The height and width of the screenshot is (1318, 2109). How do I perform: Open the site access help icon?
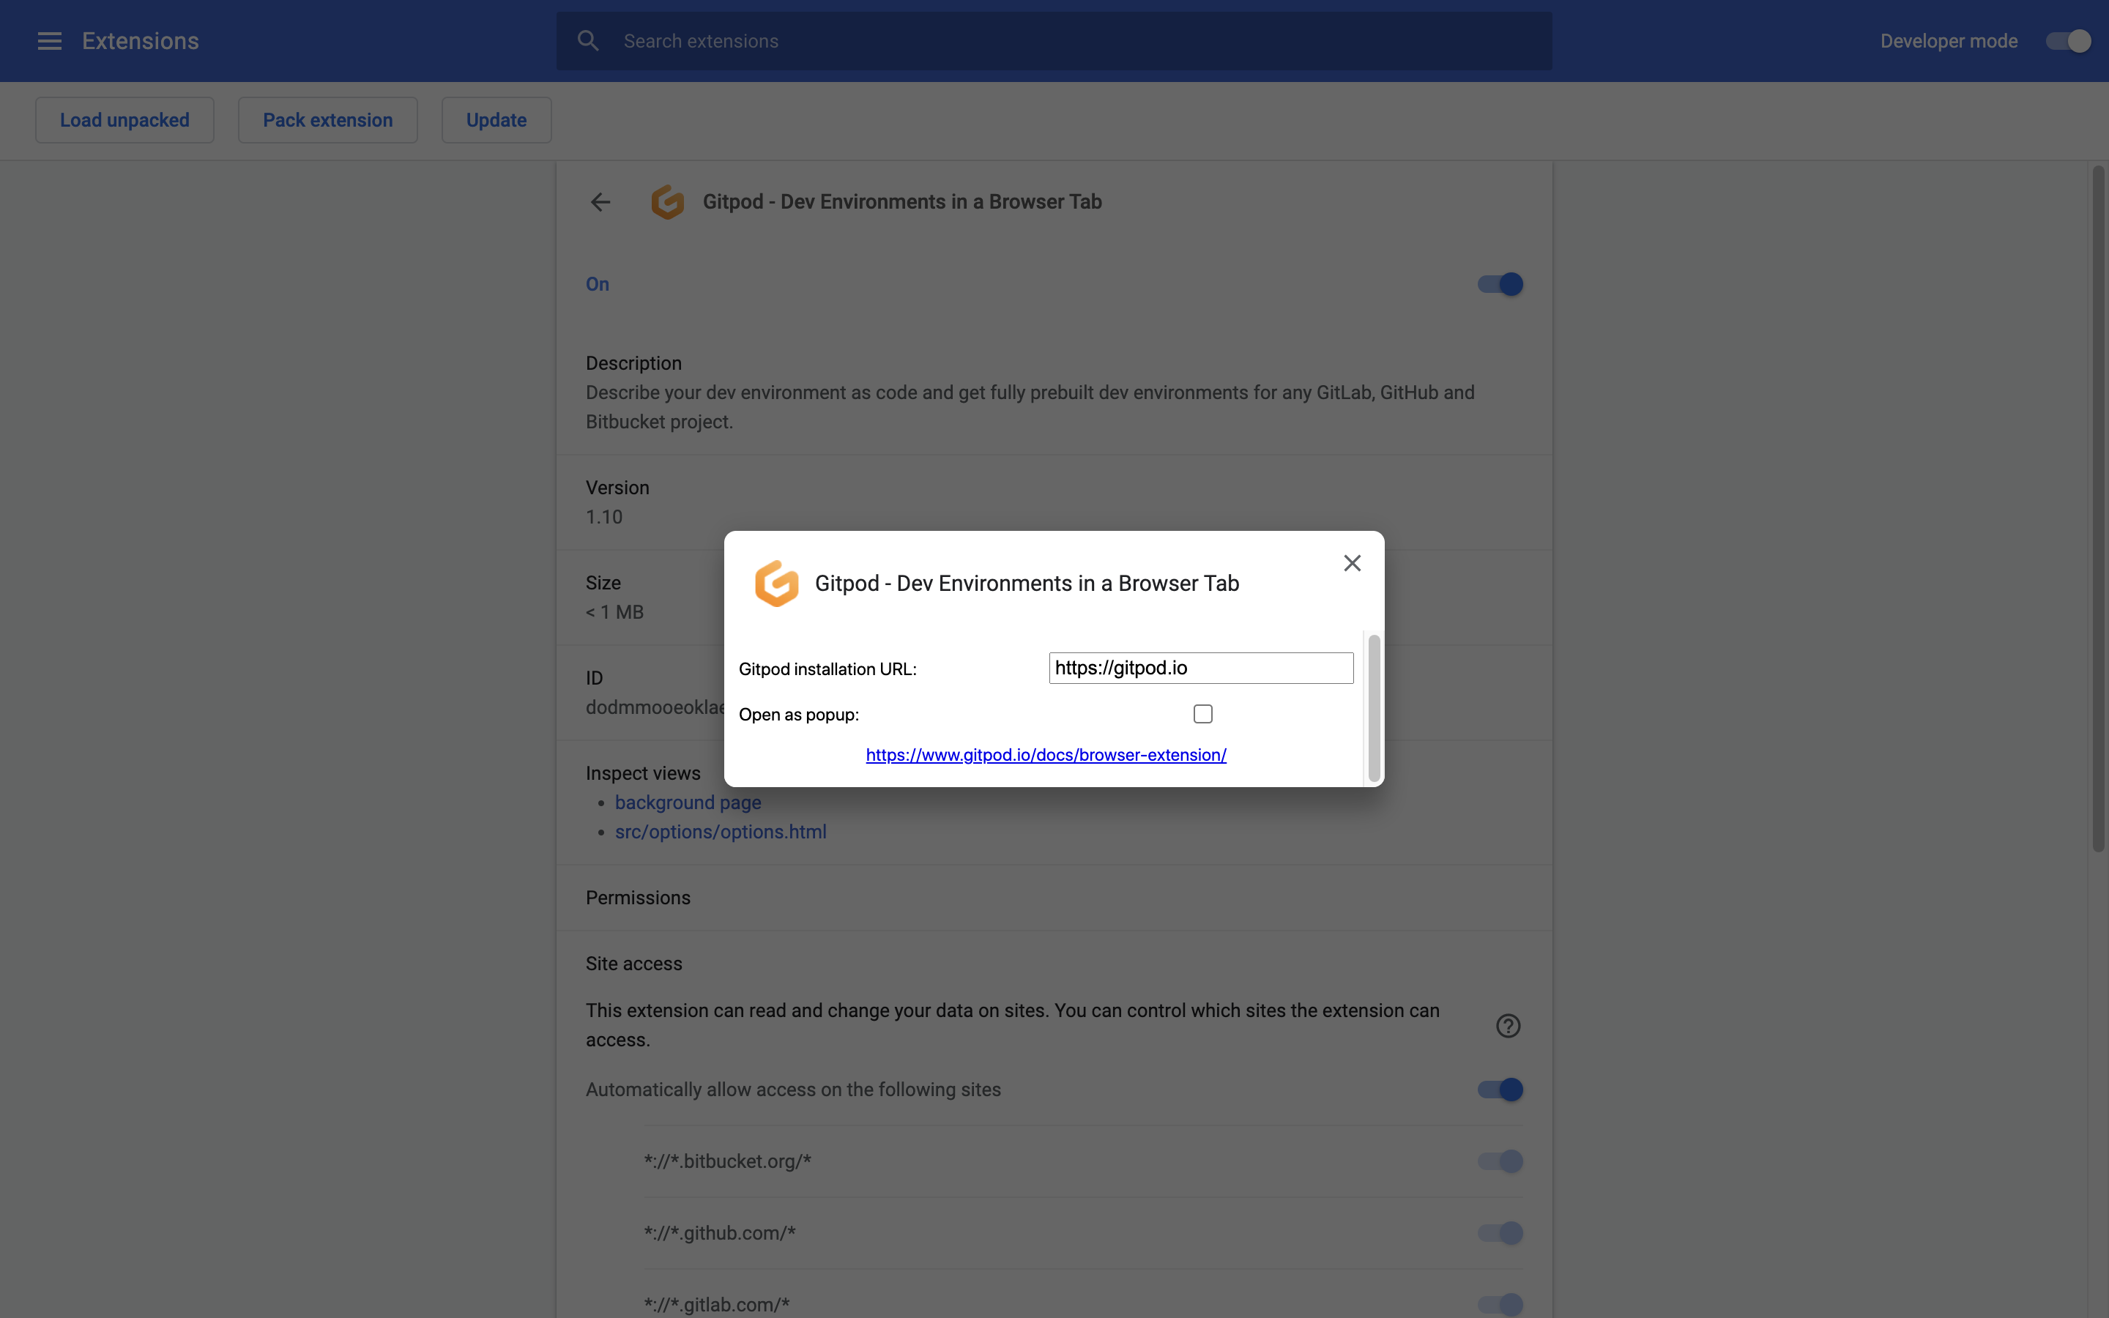click(1508, 1026)
